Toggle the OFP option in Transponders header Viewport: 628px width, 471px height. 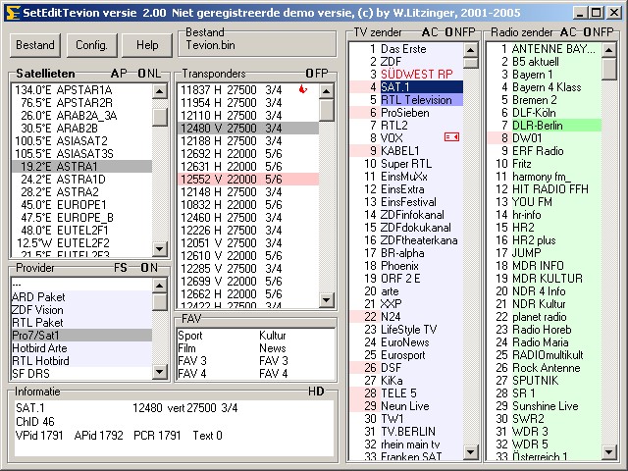click(317, 74)
